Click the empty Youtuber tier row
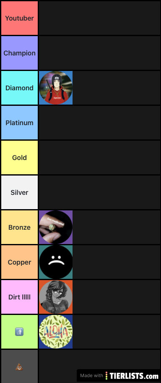The width and height of the screenshot is (161, 383). click(x=99, y=18)
